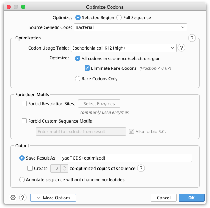This screenshot has width=210, height=208.
Task: Remove a custom motif with minus icon
Action: pyautogui.click(x=188, y=131)
